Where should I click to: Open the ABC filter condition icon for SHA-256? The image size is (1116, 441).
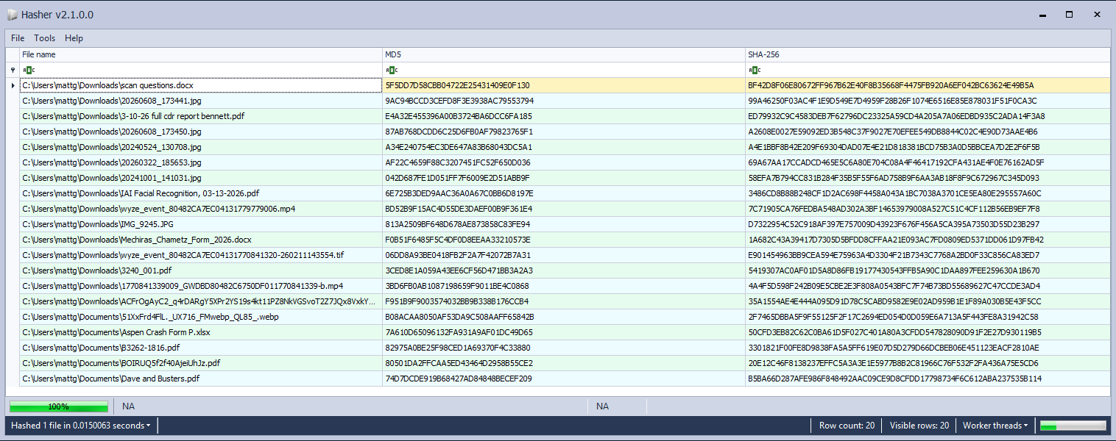(x=754, y=71)
